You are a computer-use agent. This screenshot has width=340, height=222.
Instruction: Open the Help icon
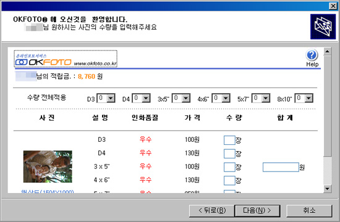tap(312, 58)
